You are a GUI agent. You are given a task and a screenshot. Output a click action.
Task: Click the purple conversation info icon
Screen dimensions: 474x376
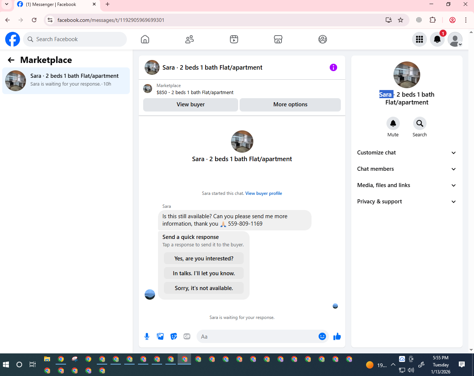click(x=333, y=67)
